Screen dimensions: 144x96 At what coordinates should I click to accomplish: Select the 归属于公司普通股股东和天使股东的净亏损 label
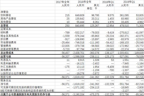click(25, 94)
